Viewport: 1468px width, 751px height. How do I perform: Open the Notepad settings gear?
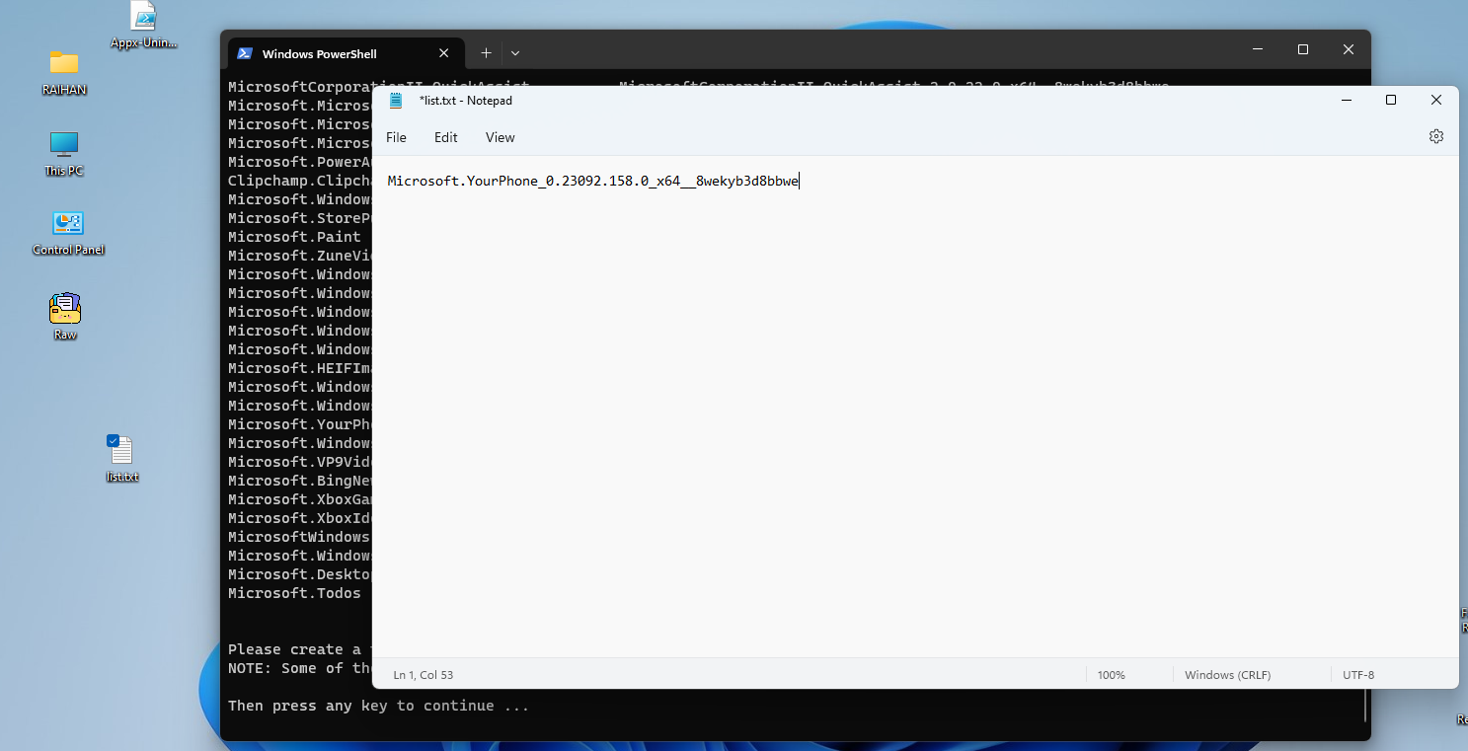(x=1435, y=137)
